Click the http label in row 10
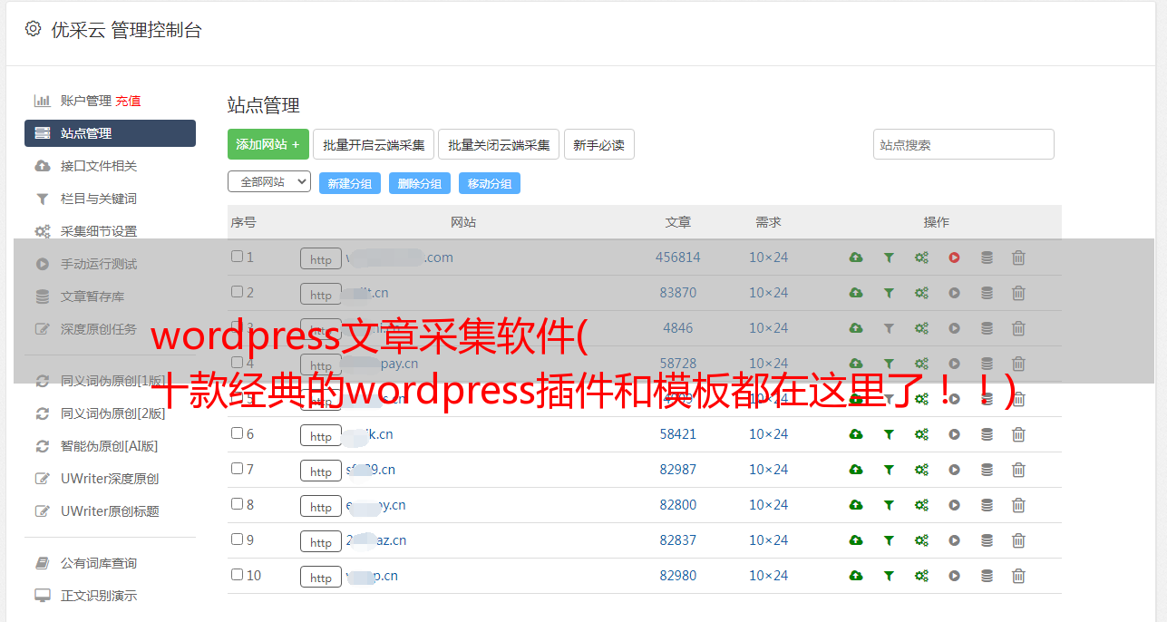Viewport: 1167px width, 622px height. [321, 578]
